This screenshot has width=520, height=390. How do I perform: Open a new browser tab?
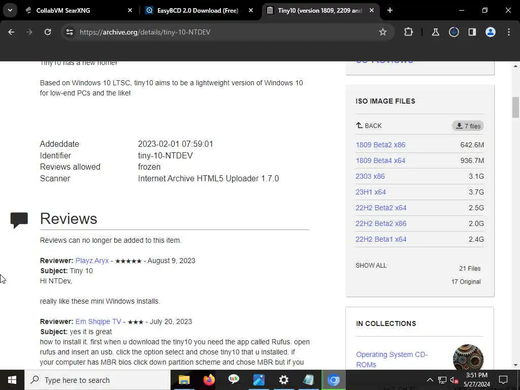390,10
